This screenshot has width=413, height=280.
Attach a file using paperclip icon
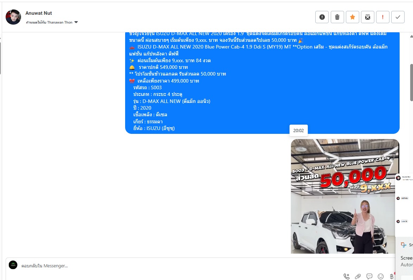(x=358, y=276)
